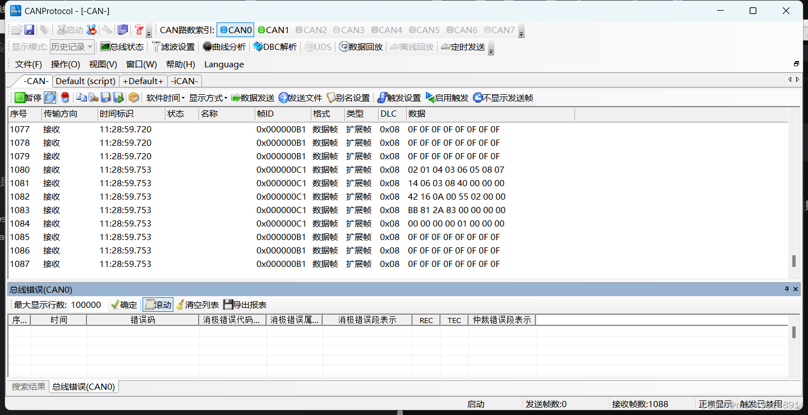This screenshot has width=808, height=415.
Task: Pause reception with the 暂停 button
Action: (x=29, y=97)
